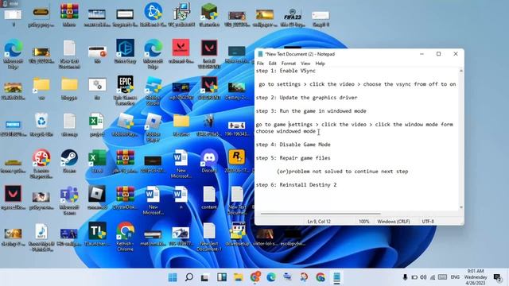
Task: Open Task View from the taskbar
Action: [x=205, y=277]
